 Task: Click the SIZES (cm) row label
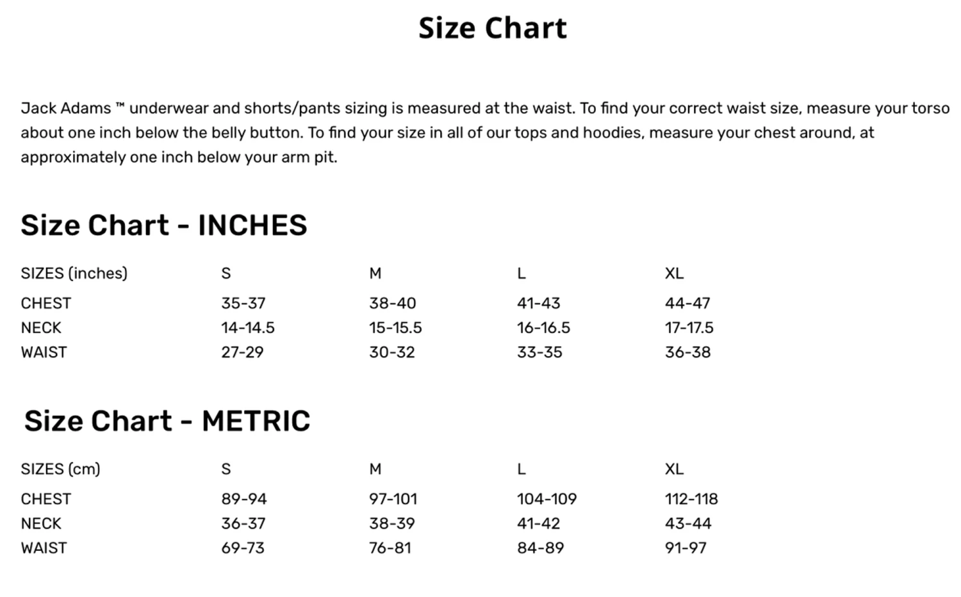pyautogui.click(x=60, y=470)
